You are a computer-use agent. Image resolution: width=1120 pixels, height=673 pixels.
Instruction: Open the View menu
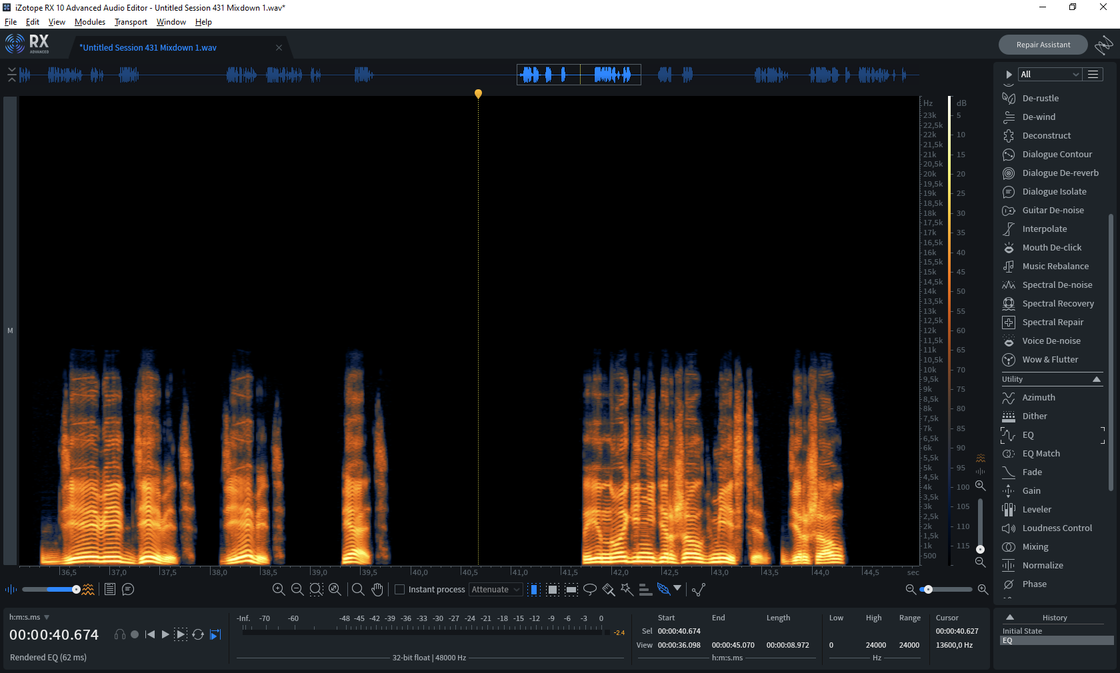57,22
